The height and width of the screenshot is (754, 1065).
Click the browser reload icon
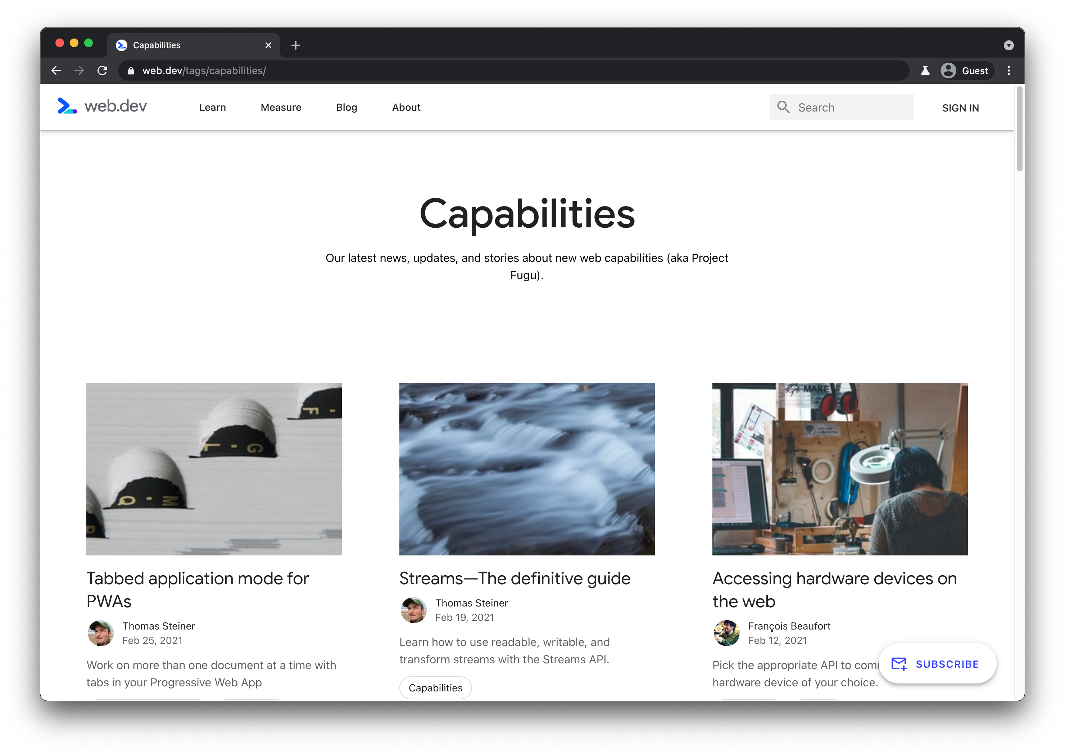[102, 70]
